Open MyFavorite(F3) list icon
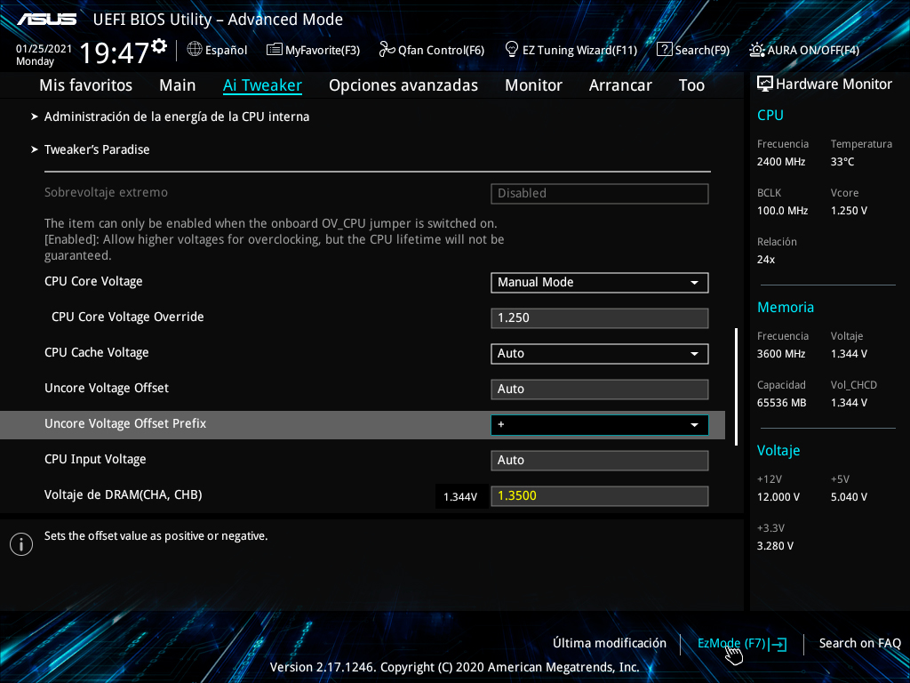Image resolution: width=910 pixels, height=683 pixels. 275,50
